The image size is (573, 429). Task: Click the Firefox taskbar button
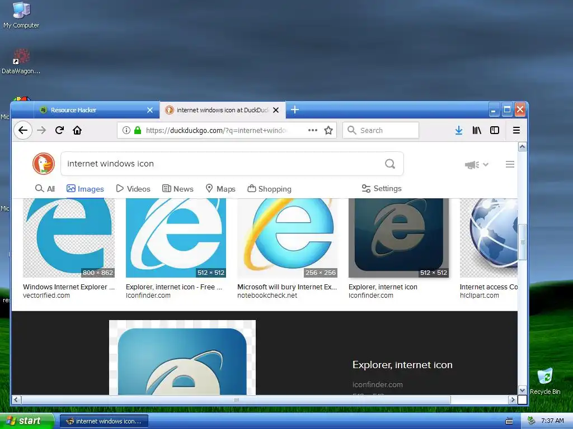pos(104,421)
